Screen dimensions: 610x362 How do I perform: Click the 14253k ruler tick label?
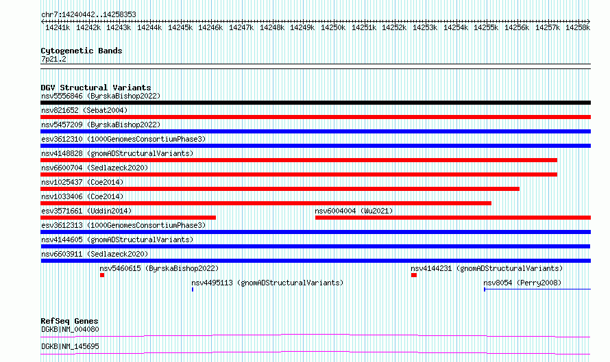coord(425,27)
